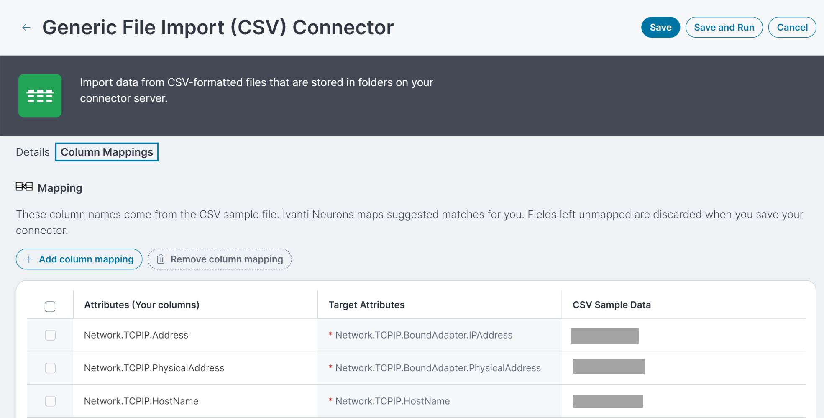This screenshot has width=824, height=418.
Task: Cancel the connector configuration
Action: 792,27
